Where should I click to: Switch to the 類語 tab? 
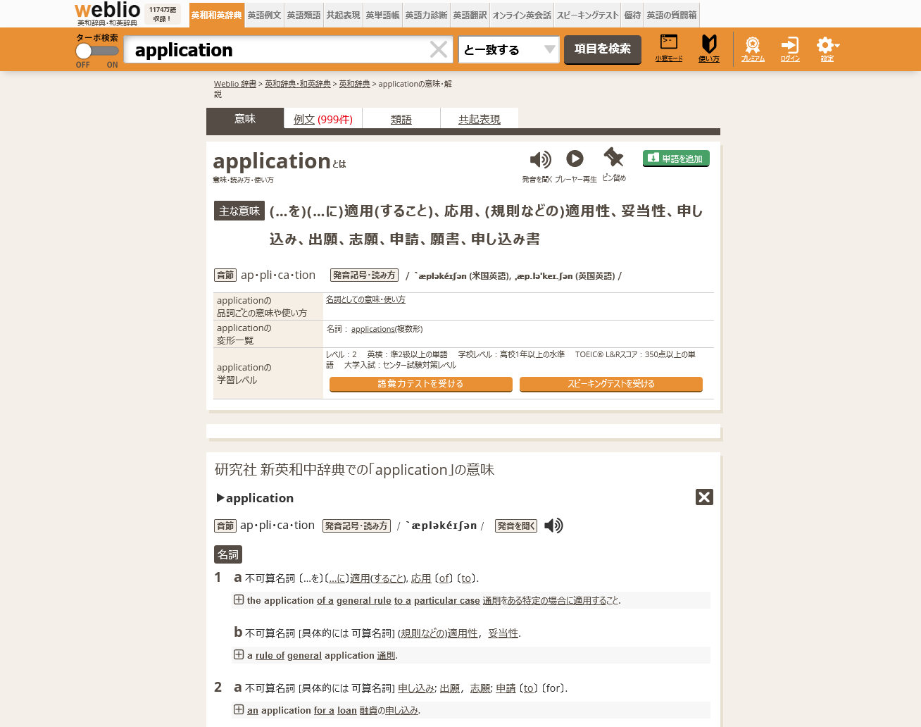(401, 119)
